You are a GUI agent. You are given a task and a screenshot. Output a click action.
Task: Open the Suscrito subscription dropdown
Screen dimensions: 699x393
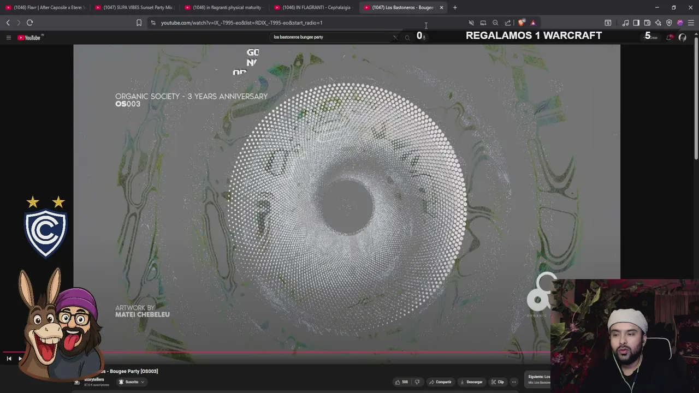[x=132, y=382]
